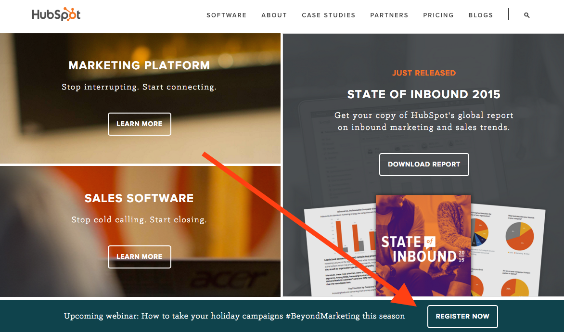Register now for the upcoming webinar

click(462, 317)
